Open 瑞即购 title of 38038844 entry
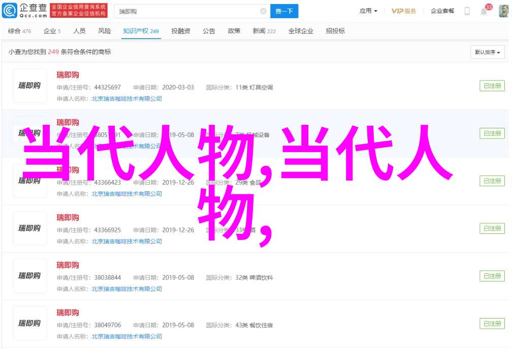Viewport: 512px width, 351px height. point(68,265)
